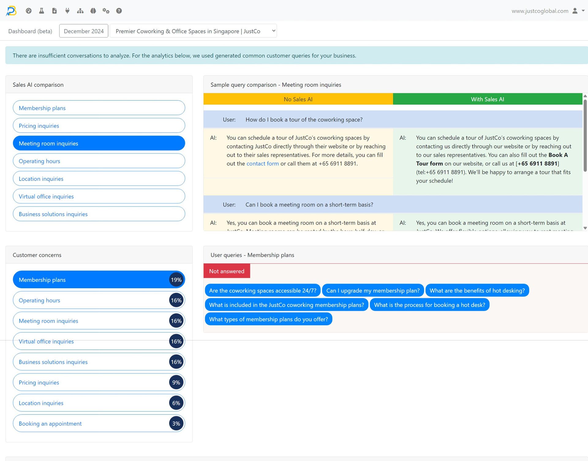This screenshot has height=461, width=588.
Task: Open the December 2024 date picker
Action: (84, 31)
